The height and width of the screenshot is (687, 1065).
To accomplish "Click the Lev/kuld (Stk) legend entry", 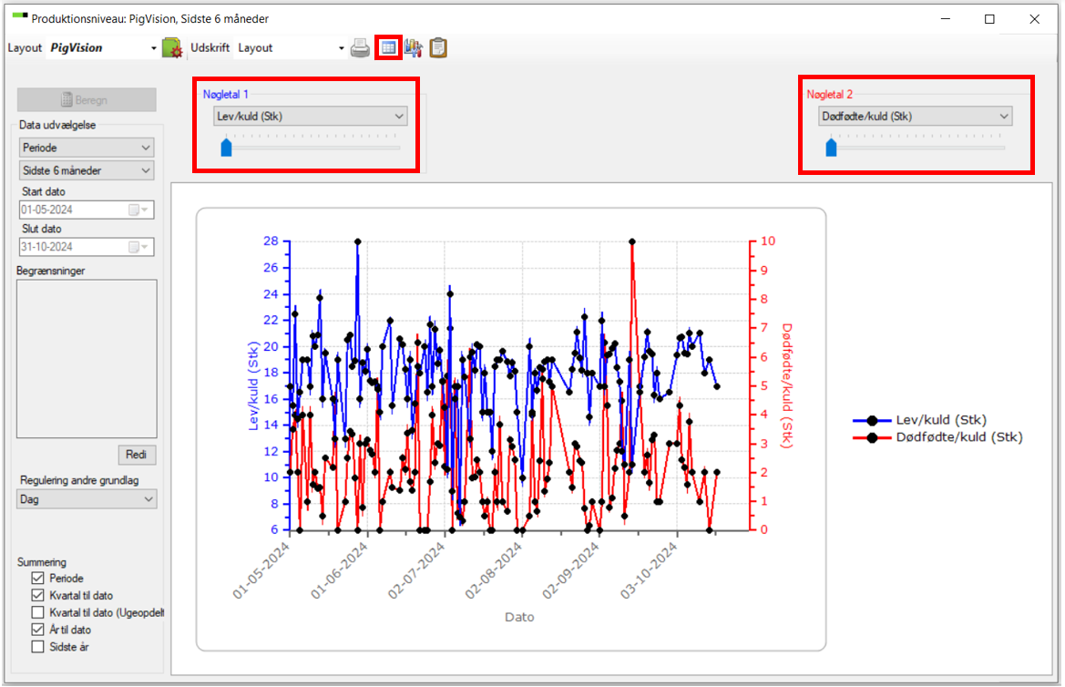I will click(x=919, y=420).
